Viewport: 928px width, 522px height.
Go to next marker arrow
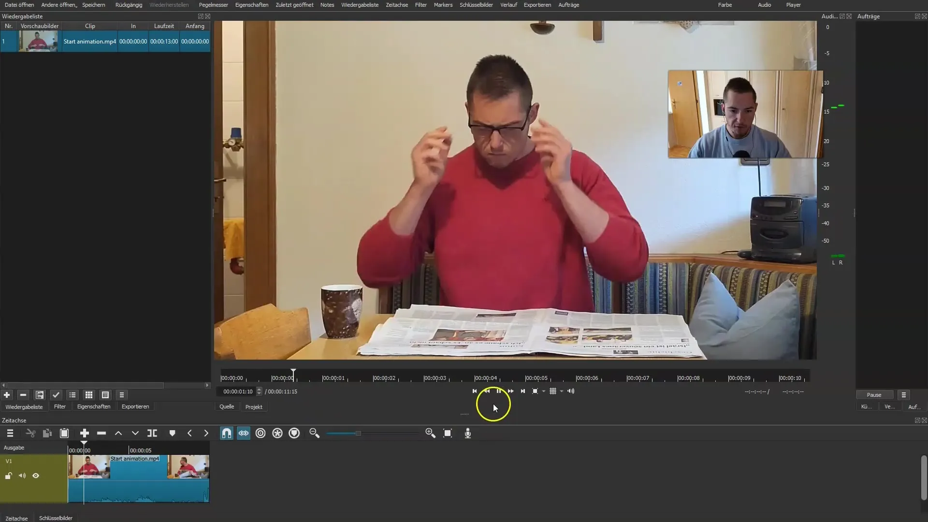pyautogui.click(x=206, y=434)
